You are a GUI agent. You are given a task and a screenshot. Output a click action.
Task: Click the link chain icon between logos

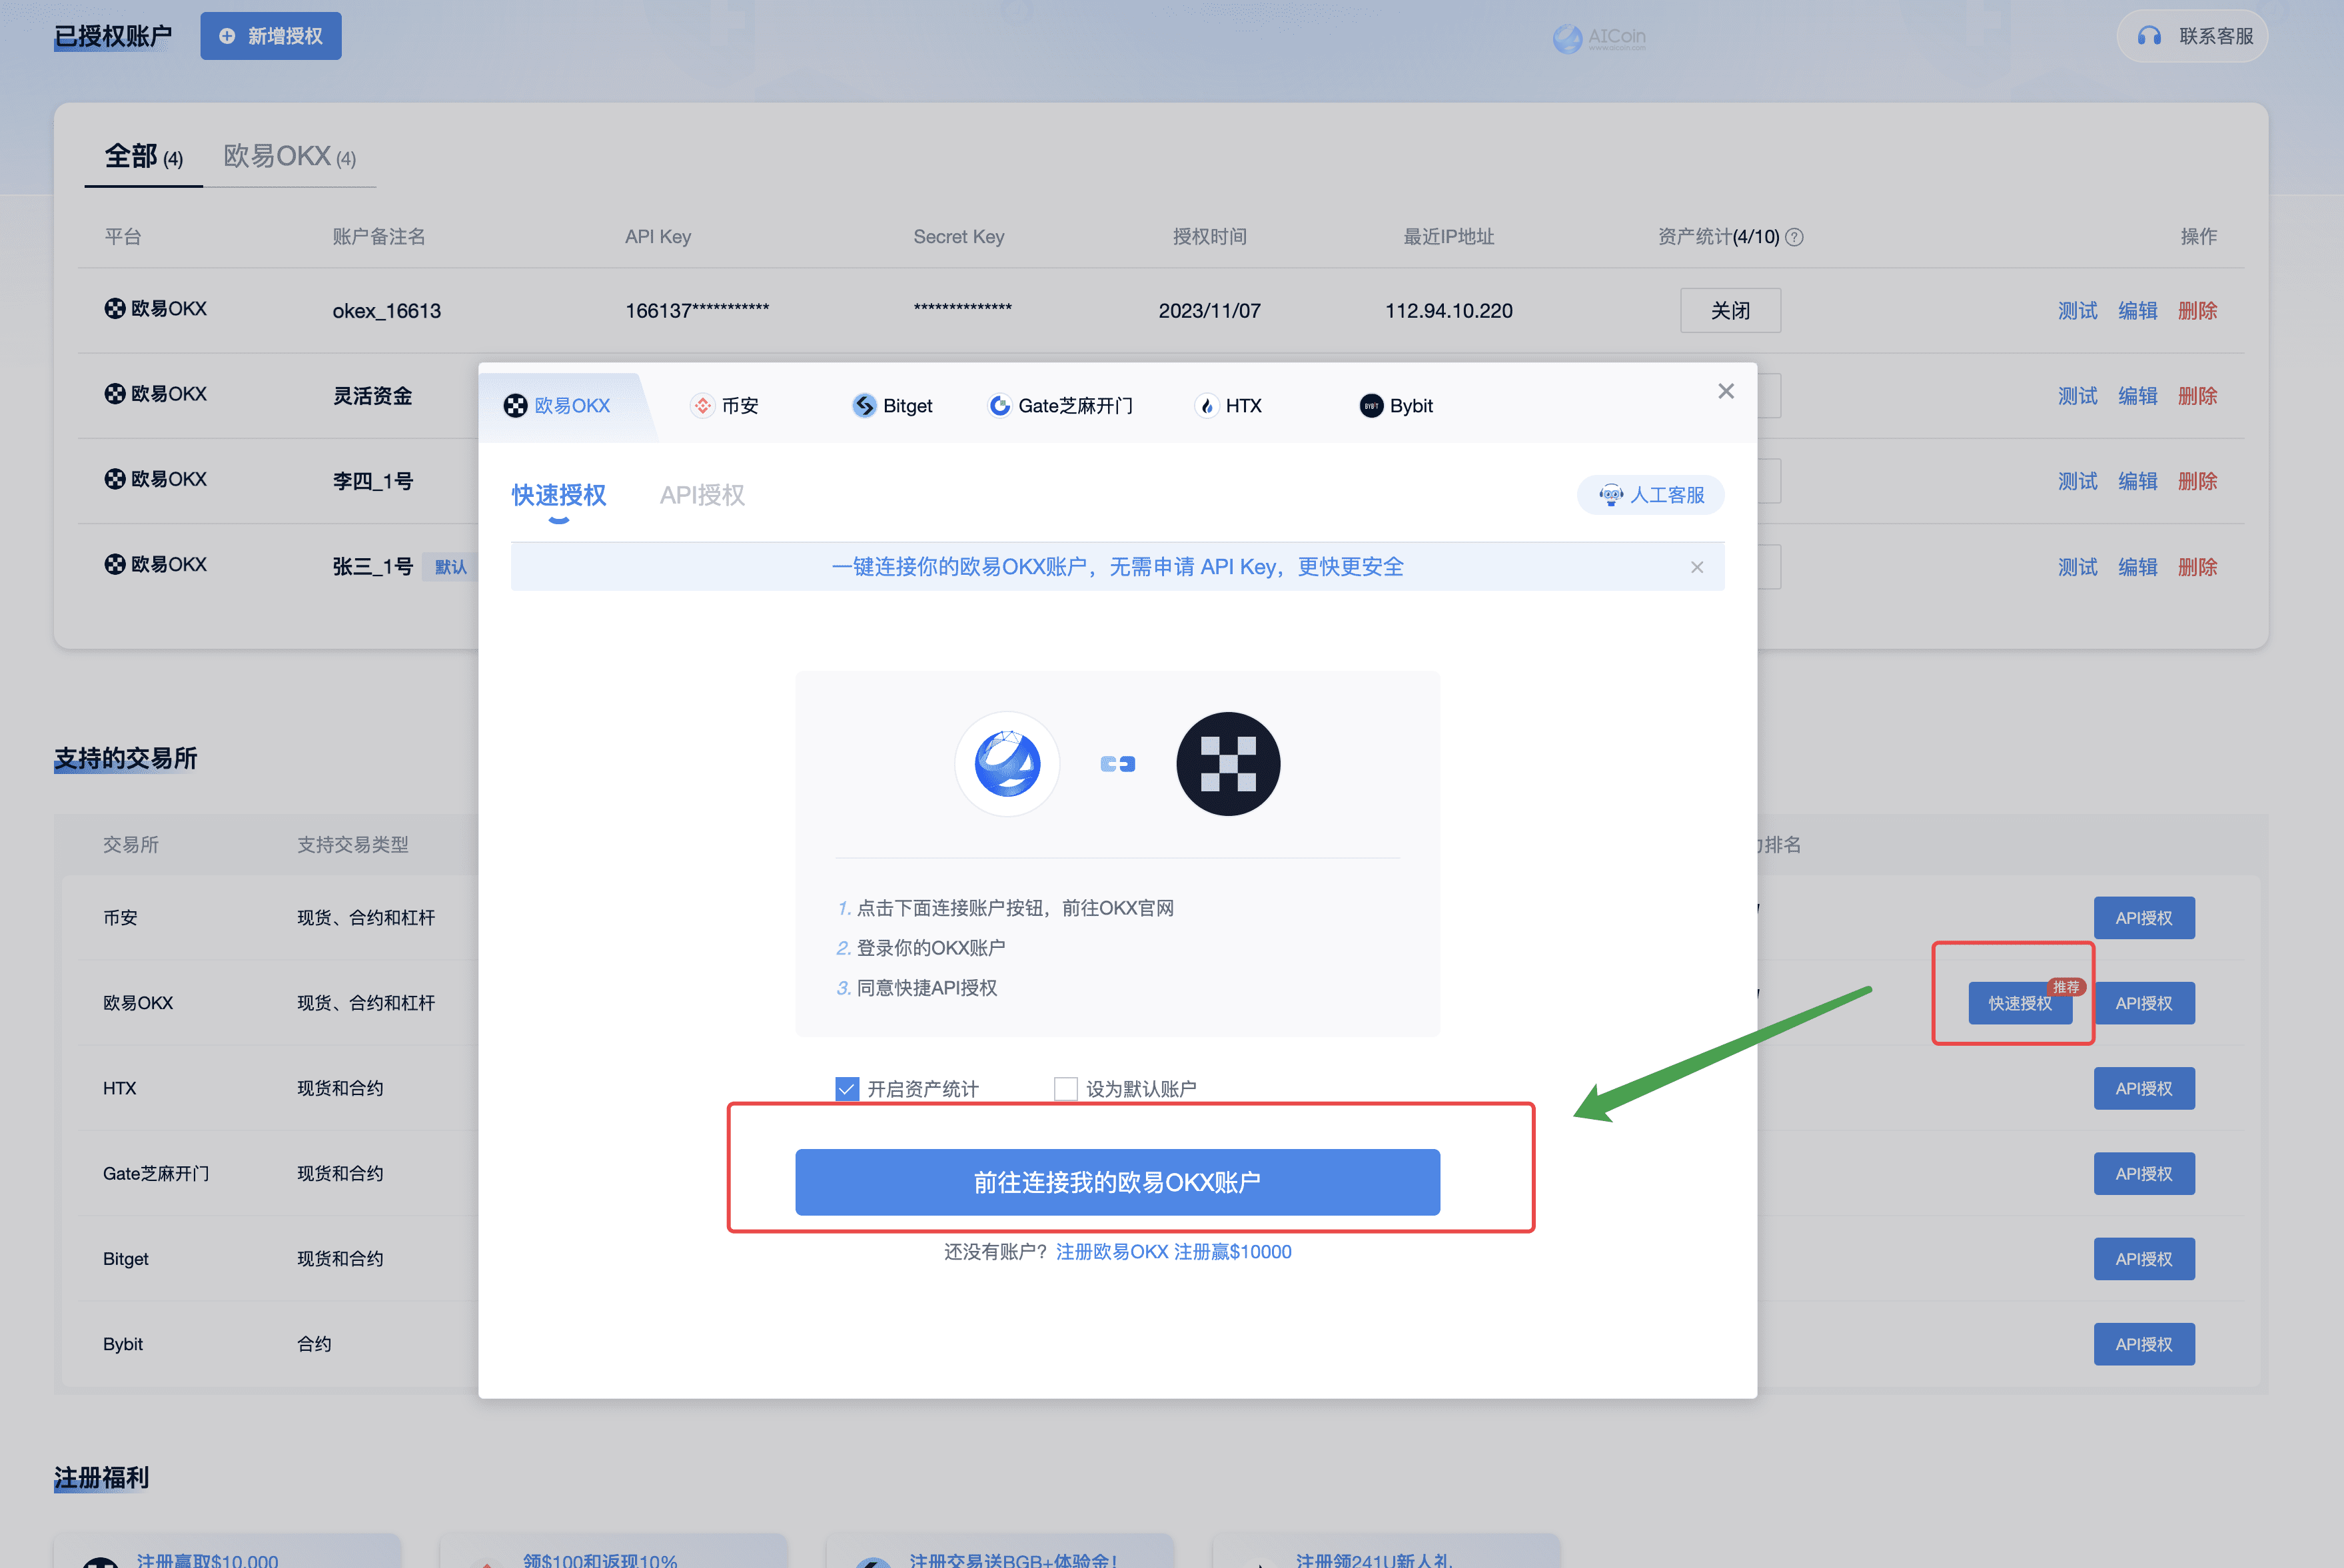(x=1118, y=764)
